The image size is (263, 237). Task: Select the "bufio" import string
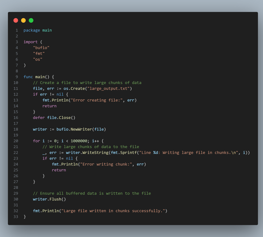(x=41, y=48)
